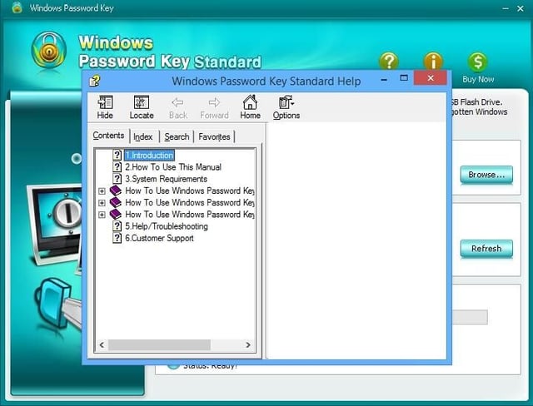This screenshot has height=406, width=533.
Task: Click the second purple book icon
Action: [x=116, y=202]
